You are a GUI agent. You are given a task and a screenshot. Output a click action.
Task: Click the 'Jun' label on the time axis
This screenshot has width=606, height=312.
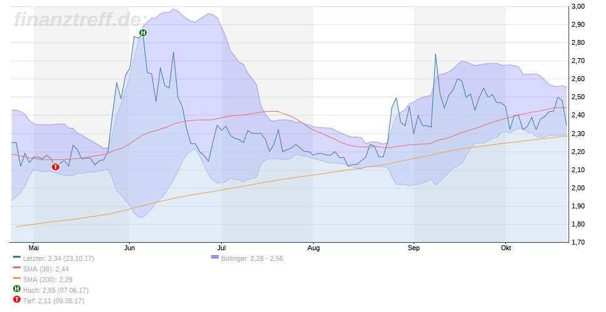coord(129,248)
